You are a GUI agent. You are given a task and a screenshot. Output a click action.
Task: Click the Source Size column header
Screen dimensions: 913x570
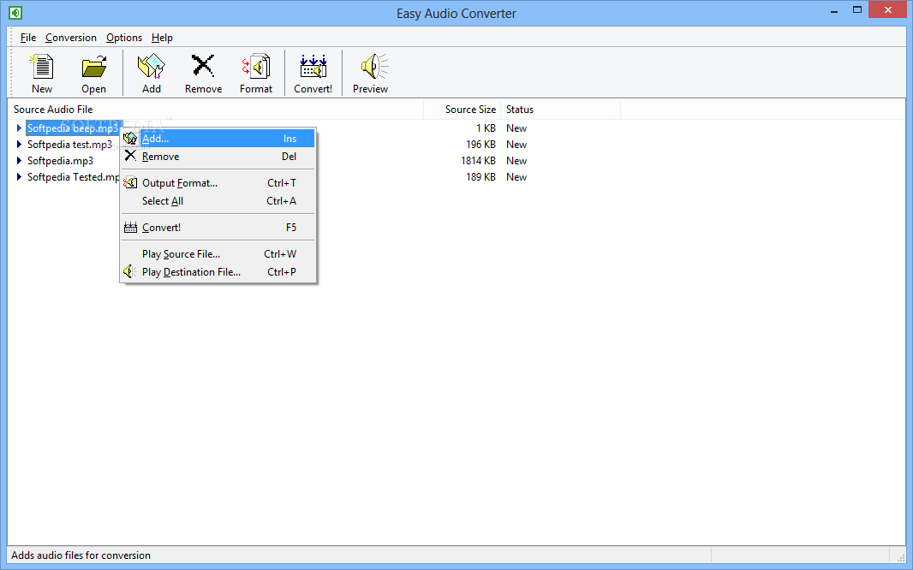(462, 110)
